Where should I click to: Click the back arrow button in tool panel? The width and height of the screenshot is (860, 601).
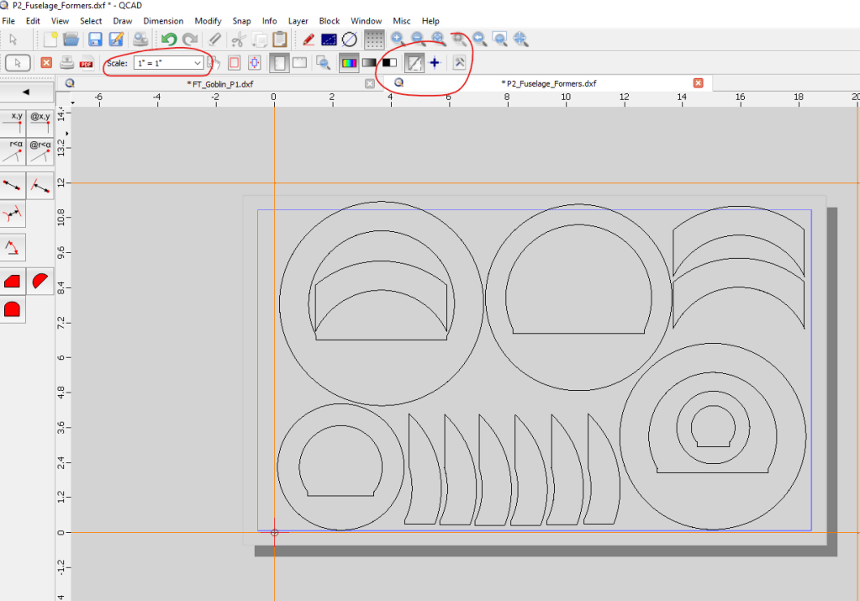coord(26,92)
